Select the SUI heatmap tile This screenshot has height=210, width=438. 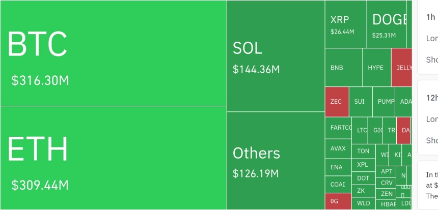pos(360,102)
